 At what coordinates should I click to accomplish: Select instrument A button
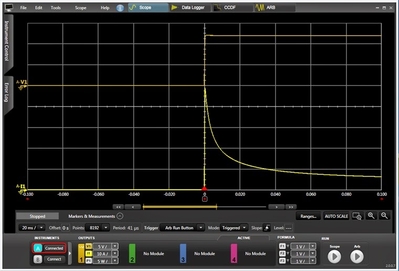click(x=38, y=248)
